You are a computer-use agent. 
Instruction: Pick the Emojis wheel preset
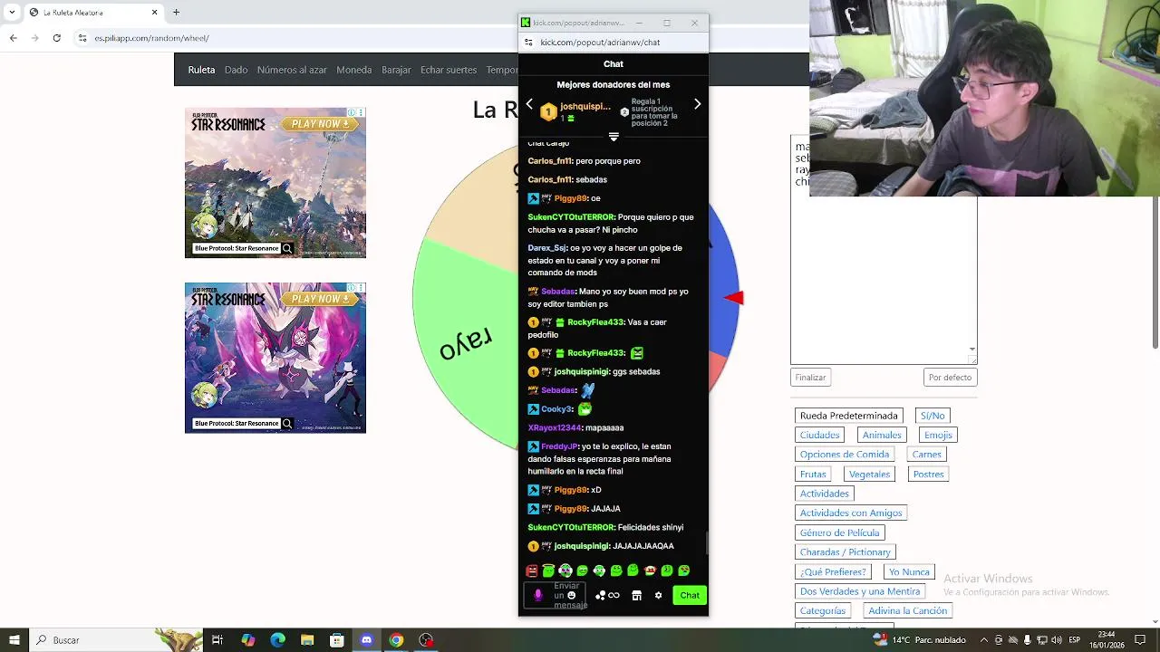click(x=938, y=436)
